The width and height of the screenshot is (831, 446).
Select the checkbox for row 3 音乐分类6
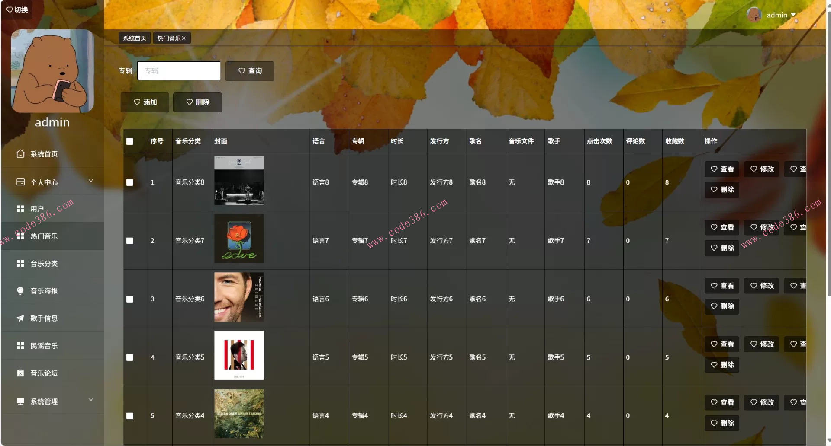click(130, 299)
